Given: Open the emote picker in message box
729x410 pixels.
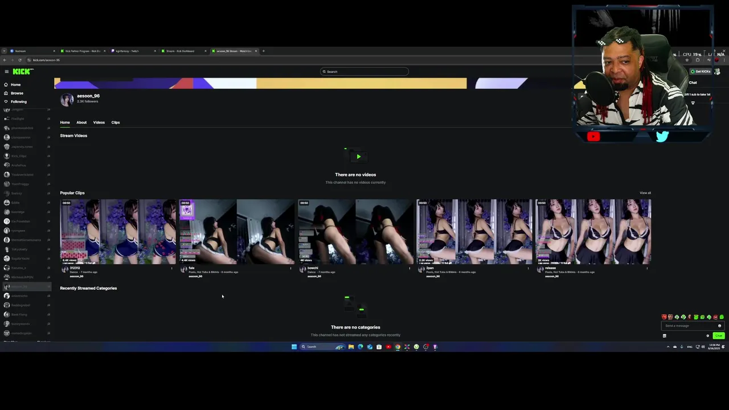Looking at the screenshot, I should [x=719, y=326].
